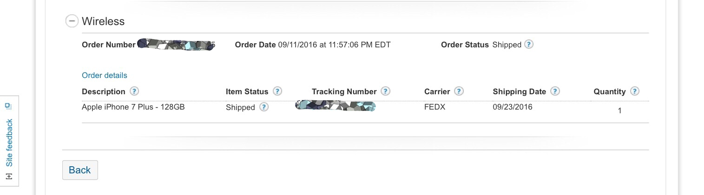This screenshot has width=704, height=195.
Task: Open help icon beside Shipped item row status
Action: coord(264,107)
